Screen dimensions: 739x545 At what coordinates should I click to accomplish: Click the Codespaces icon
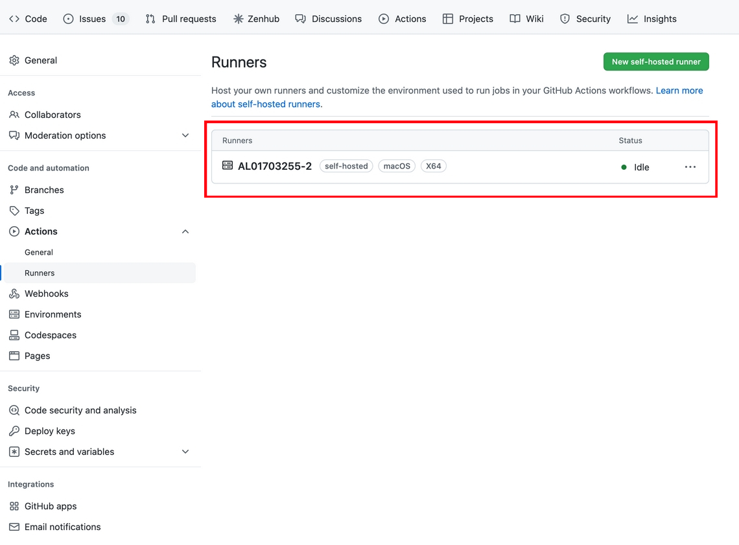coord(14,335)
